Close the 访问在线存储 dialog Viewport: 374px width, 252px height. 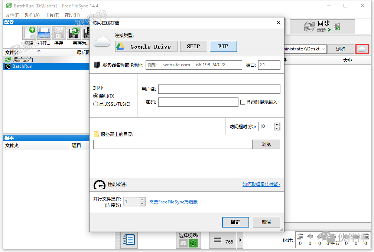[278, 23]
